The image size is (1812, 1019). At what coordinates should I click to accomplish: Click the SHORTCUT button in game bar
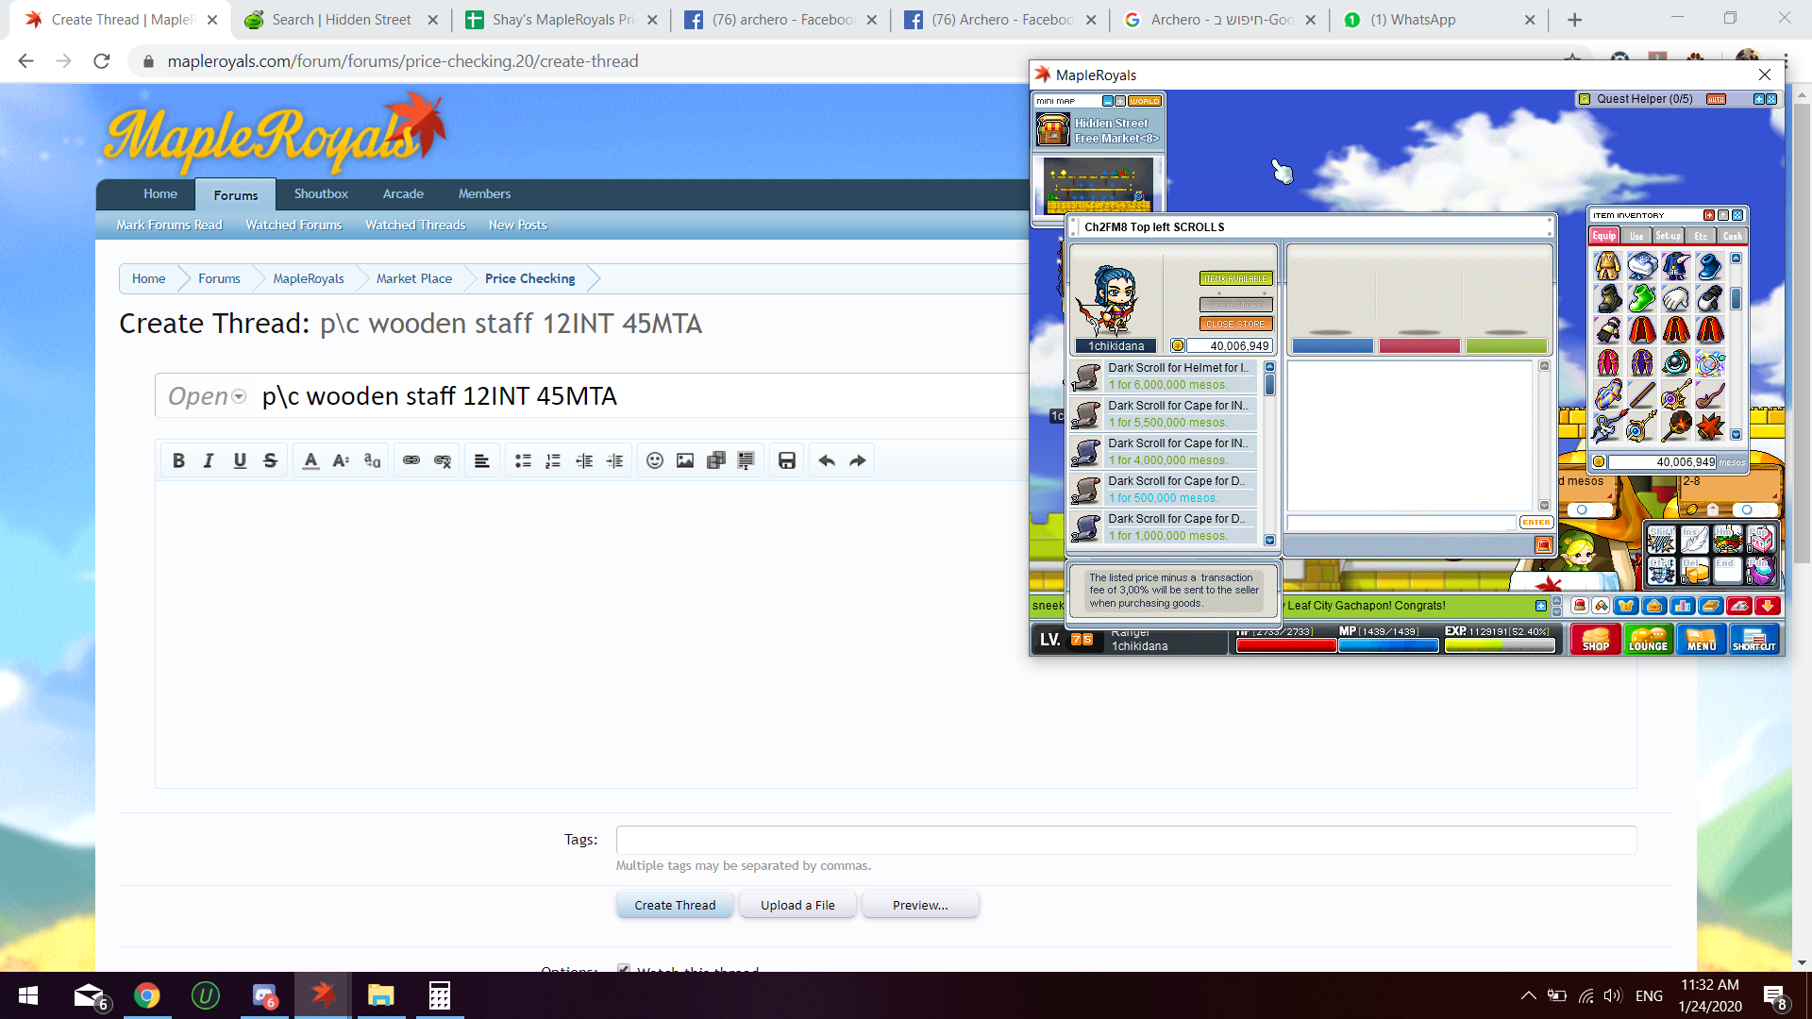tap(1754, 639)
